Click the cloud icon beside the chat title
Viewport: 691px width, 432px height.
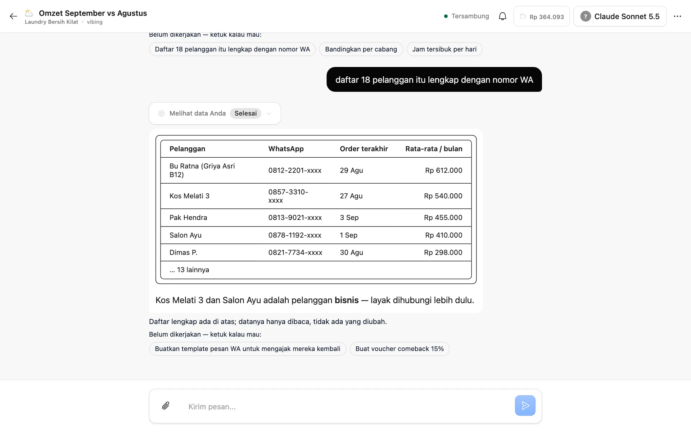29,13
